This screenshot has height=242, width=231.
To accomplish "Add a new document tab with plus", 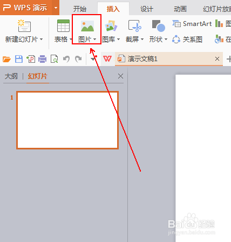I will pos(229,59).
